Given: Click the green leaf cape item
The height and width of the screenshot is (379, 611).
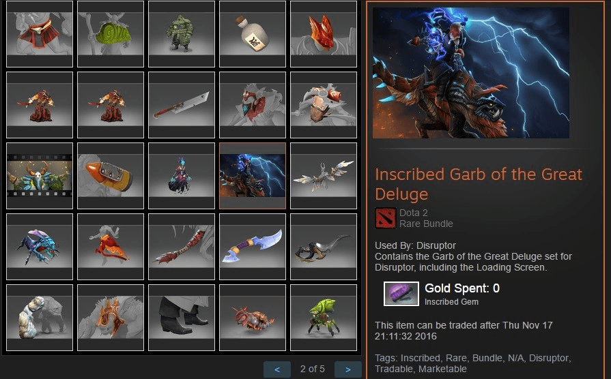Looking at the screenshot, I should pyautogui.click(x=111, y=34).
